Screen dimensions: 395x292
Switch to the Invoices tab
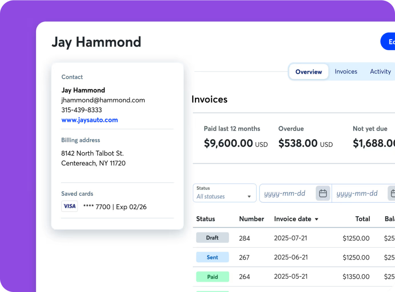coord(346,72)
